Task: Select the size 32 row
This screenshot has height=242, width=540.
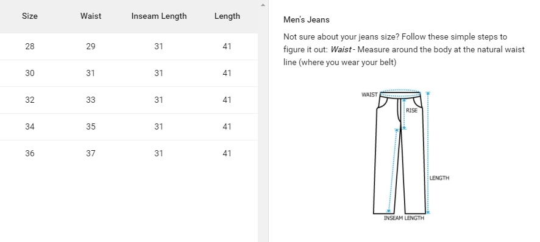Action: pos(129,100)
